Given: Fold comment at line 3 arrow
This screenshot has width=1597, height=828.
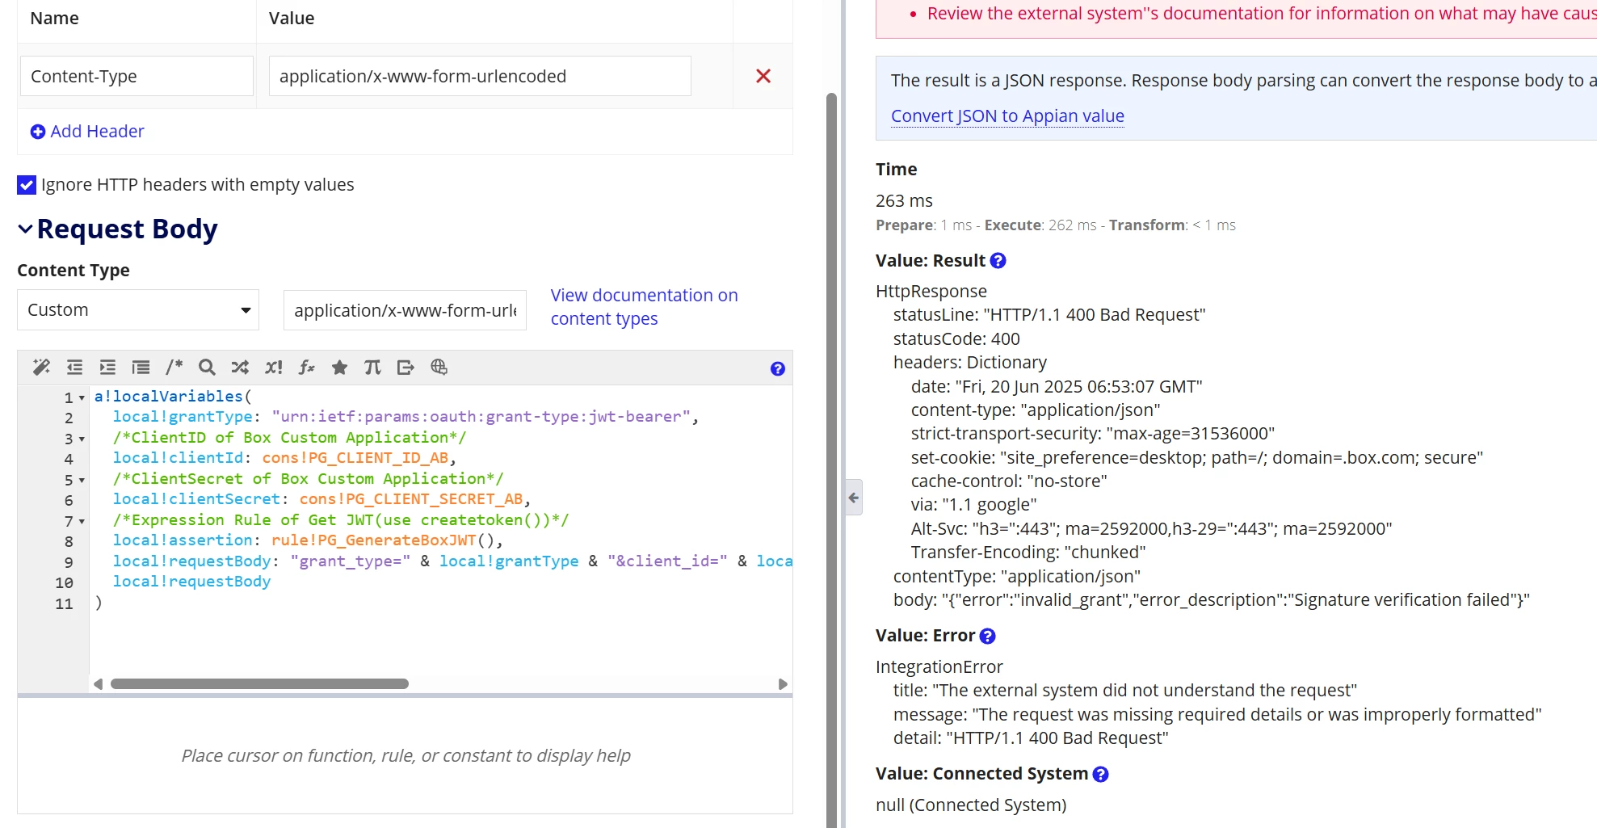Looking at the screenshot, I should coord(82,439).
